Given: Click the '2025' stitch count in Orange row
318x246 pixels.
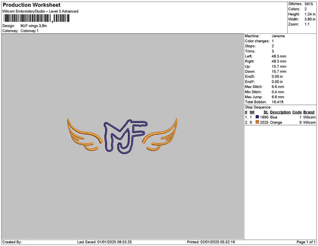Looking at the screenshot, I should [264, 122].
